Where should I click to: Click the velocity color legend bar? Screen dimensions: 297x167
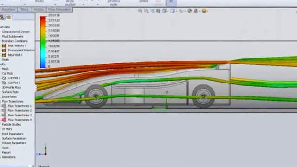tap(43, 42)
